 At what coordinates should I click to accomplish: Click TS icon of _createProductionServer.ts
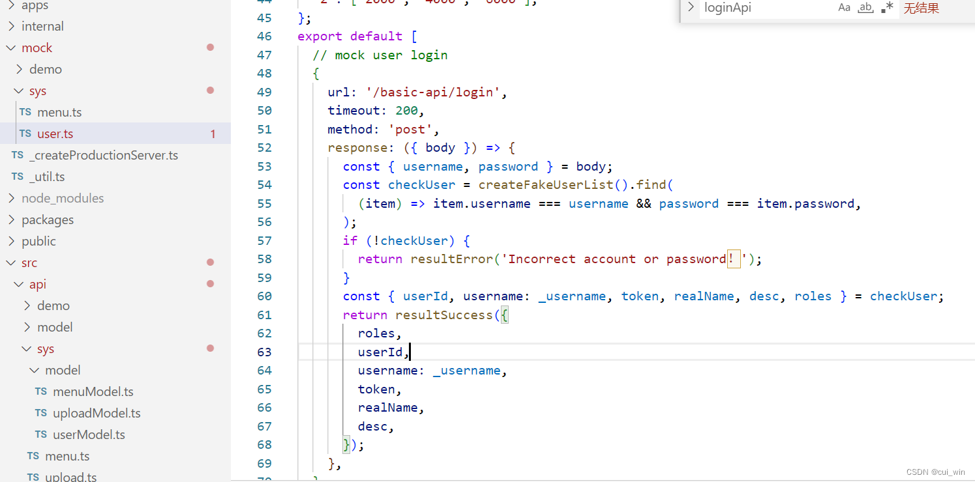tap(18, 155)
